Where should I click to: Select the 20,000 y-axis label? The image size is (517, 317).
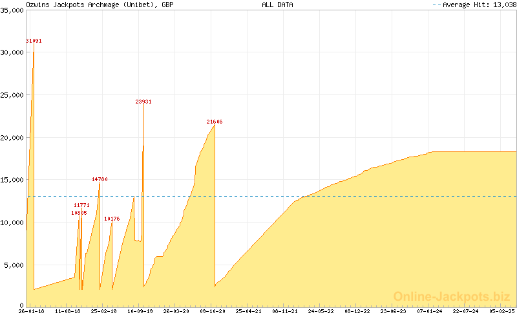coord(12,138)
